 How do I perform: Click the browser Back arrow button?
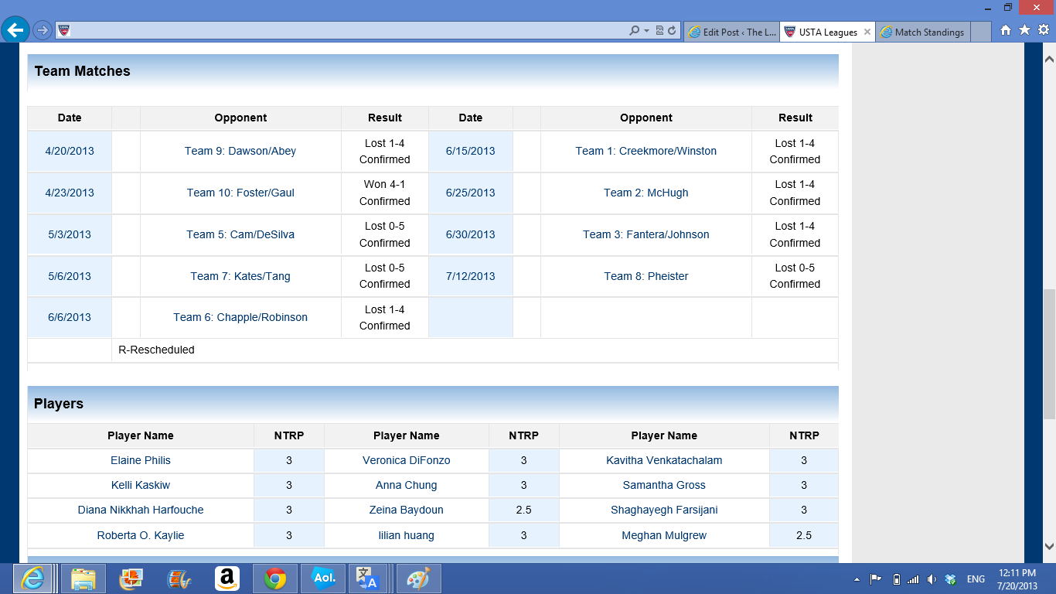click(15, 30)
